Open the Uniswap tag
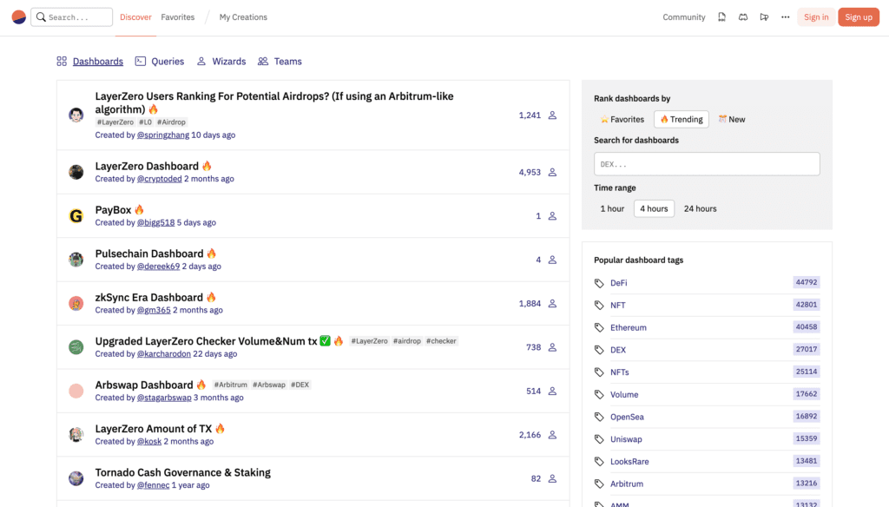 626,439
